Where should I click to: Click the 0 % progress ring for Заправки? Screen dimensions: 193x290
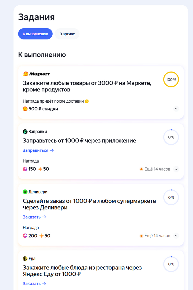click(x=171, y=137)
